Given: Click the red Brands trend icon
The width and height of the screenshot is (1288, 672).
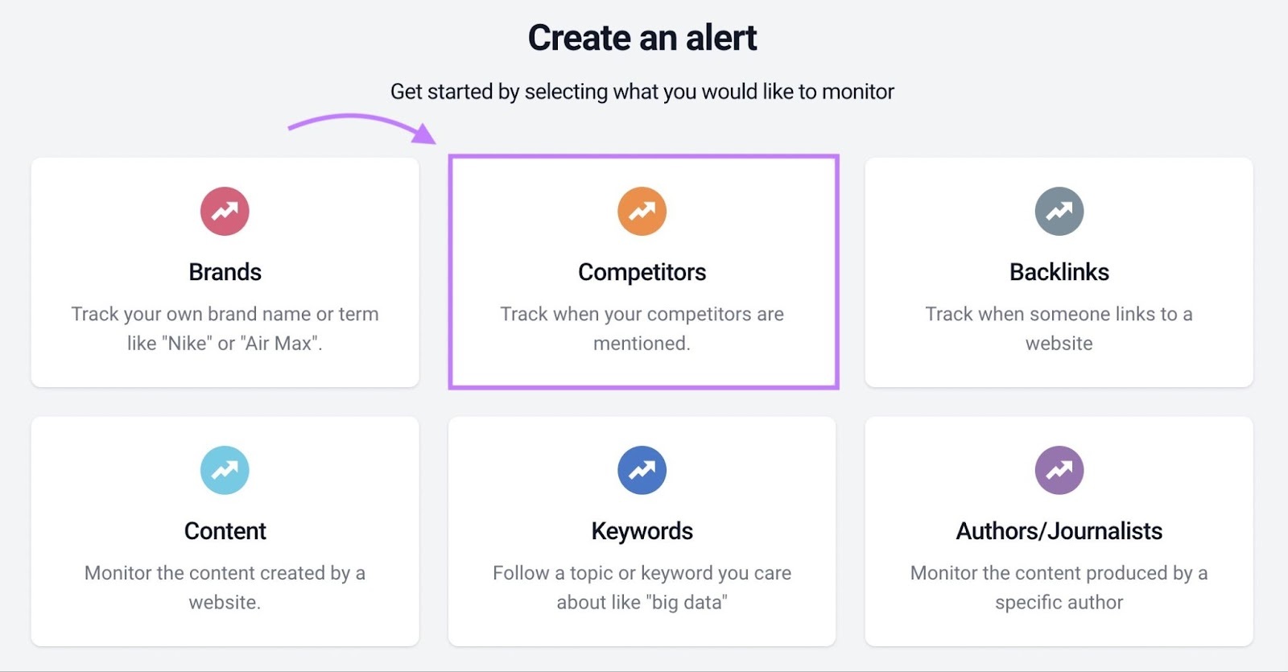Looking at the screenshot, I should tap(225, 210).
